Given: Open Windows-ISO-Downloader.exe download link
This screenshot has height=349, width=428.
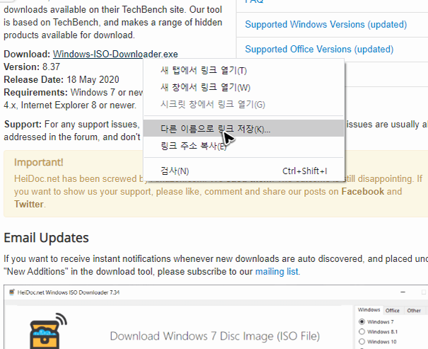Looking at the screenshot, I should click(x=115, y=54).
